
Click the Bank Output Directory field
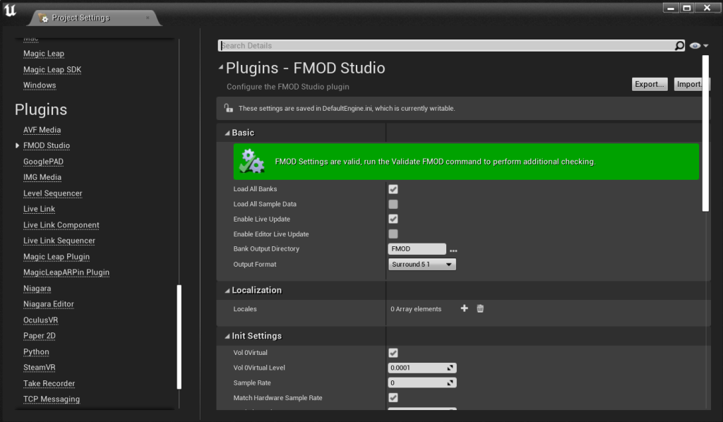417,249
